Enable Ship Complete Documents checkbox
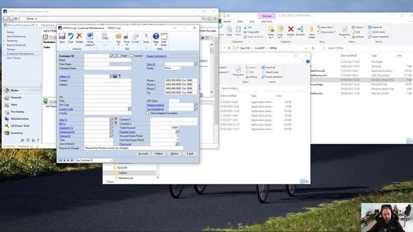The height and width of the screenshot is (232, 413). point(148,113)
